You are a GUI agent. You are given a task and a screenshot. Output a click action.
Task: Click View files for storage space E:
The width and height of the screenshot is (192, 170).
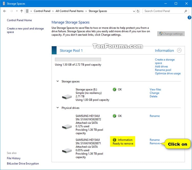point(155,89)
